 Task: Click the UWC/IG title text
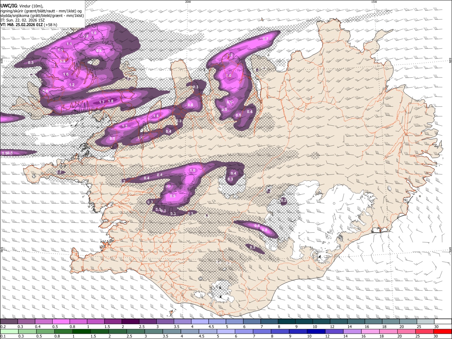tap(8, 6)
